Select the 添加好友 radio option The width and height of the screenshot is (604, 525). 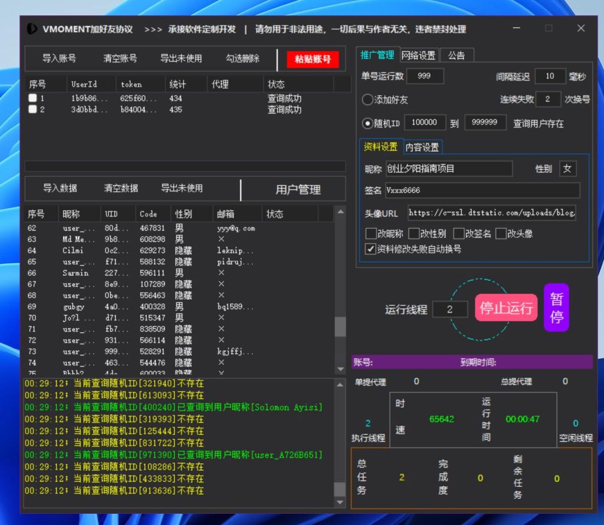pos(367,100)
